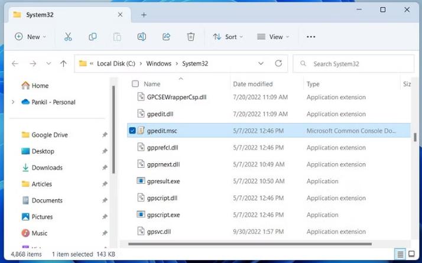Click the chevron after Windows breadcrumb
The width and height of the screenshot is (422, 263).
(x=177, y=64)
